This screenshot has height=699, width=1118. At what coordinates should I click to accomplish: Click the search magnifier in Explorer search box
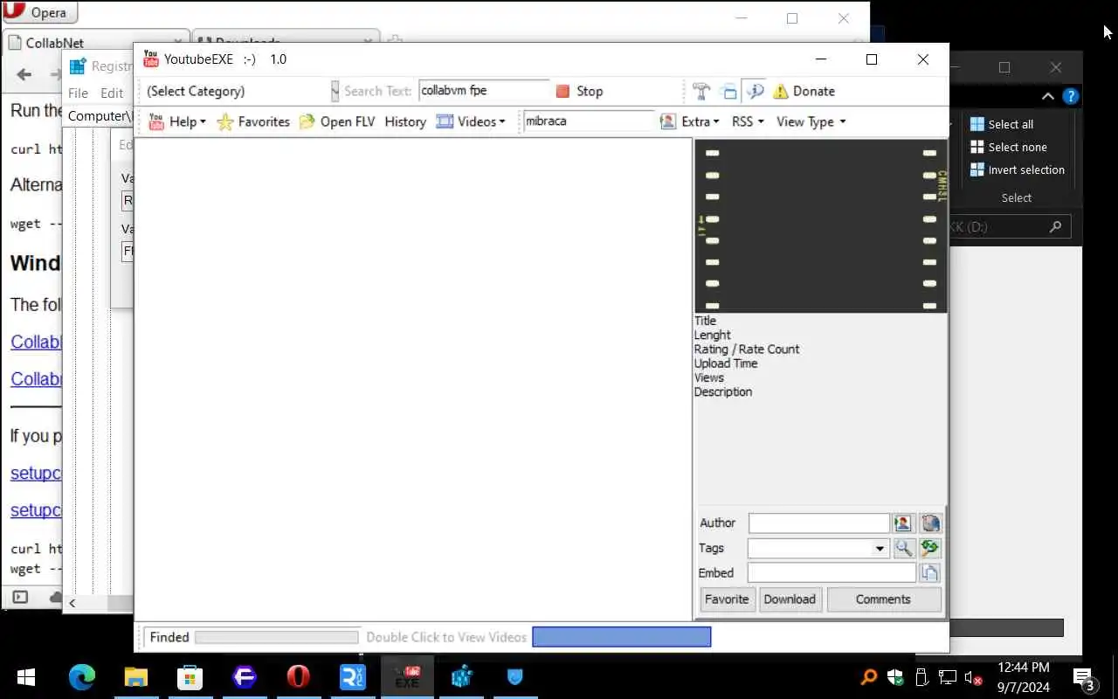(x=1055, y=227)
